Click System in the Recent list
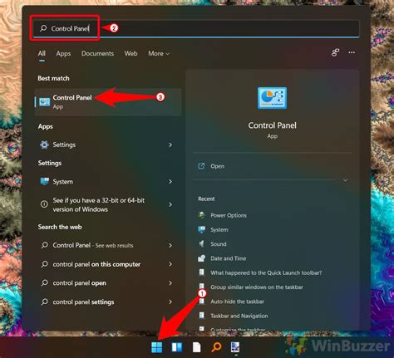The height and width of the screenshot is (358, 394). pyautogui.click(x=219, y=229)
